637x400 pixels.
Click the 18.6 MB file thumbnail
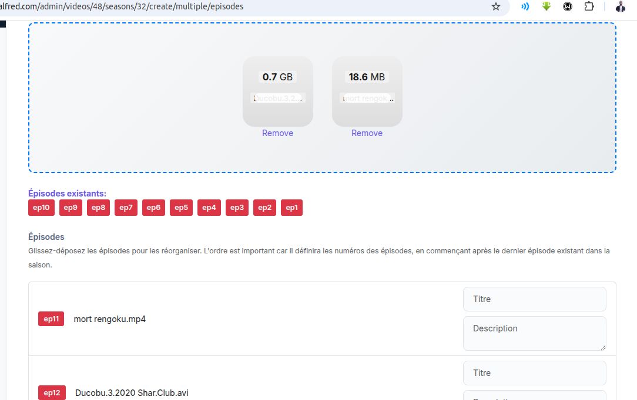pyautogui.click(x=367, y=91)
